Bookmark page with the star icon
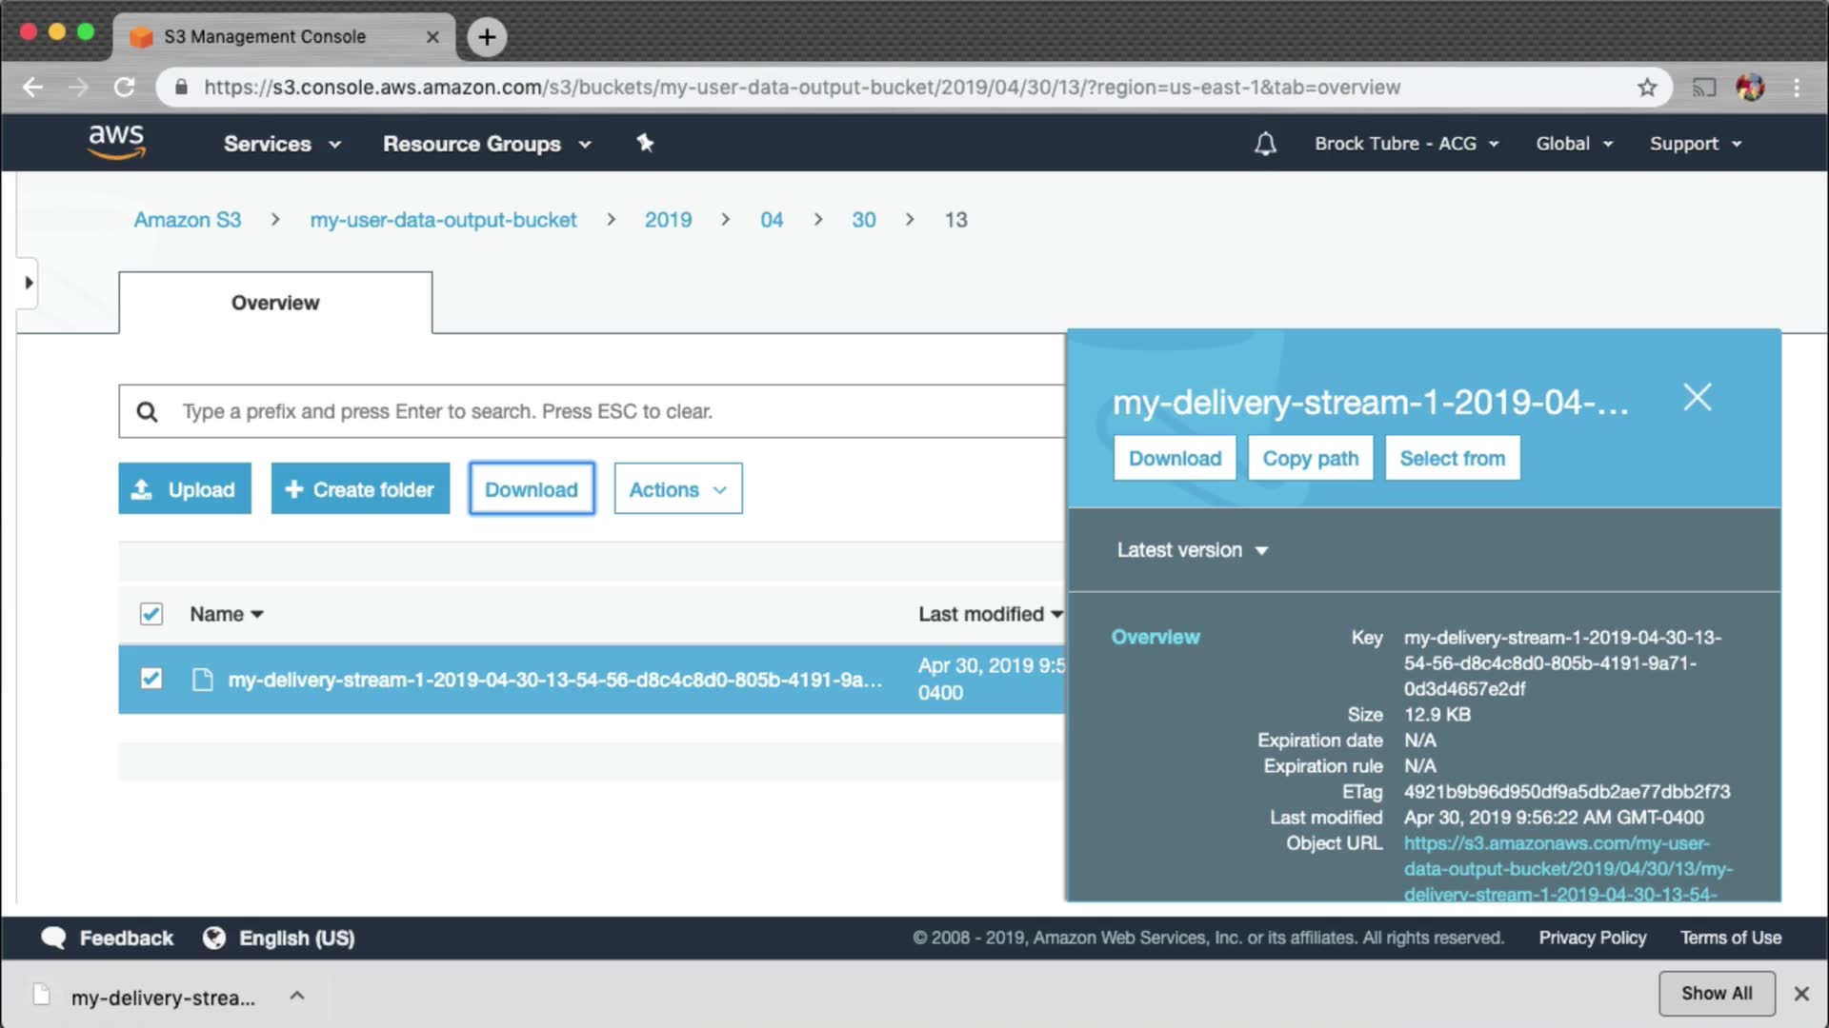 click(1647, 88)
